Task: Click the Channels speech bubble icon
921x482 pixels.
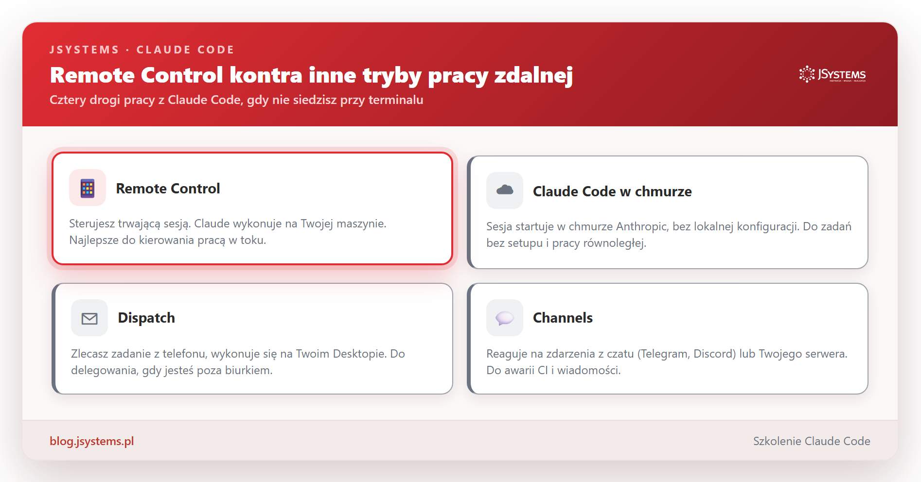Action: tap(505, 318)
